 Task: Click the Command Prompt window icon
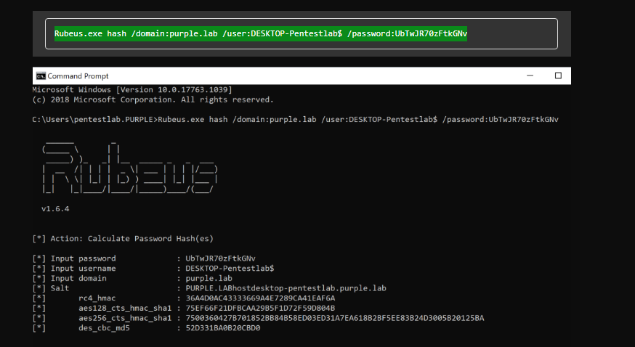[x=41, y=76]
